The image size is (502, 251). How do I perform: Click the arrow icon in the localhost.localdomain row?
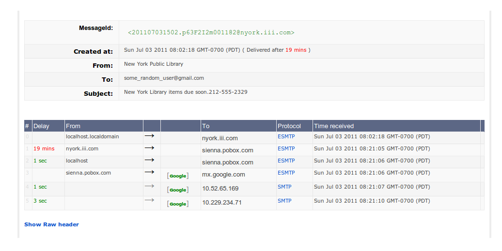tap(150, 136)
